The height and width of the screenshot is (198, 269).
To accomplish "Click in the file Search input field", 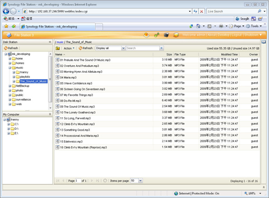I will coord(143,48).
